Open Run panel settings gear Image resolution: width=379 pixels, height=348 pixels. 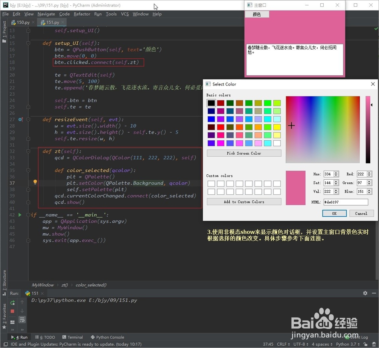tap(365, 293)
